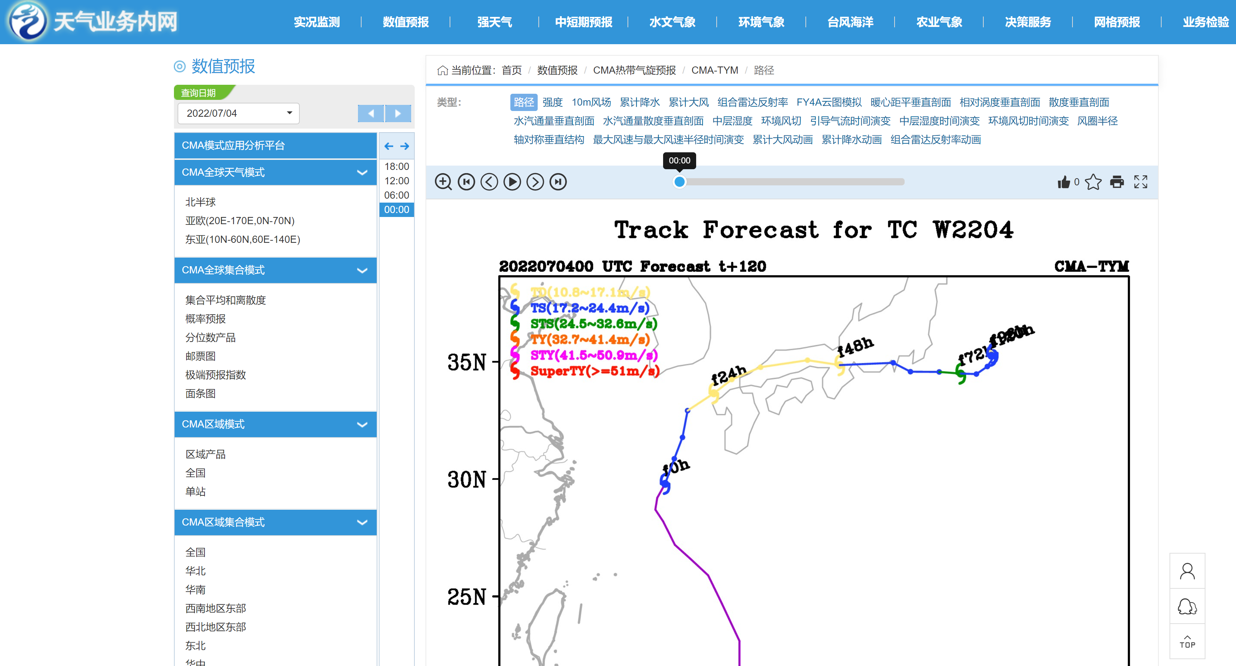Open 西南地区东部 item
This screenshot has width=1236, height=666.
tap(215, 609)
